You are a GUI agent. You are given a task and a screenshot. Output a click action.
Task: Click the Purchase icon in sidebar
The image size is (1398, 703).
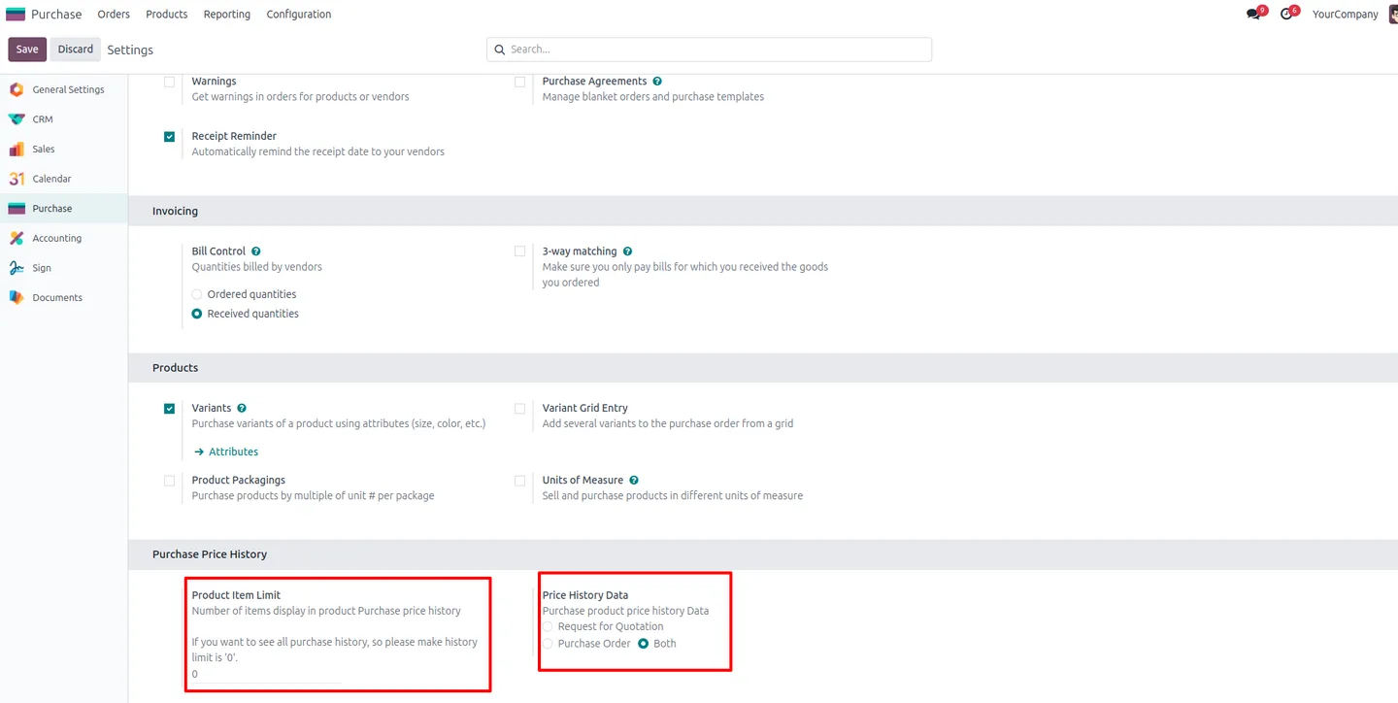click(17, 209)
